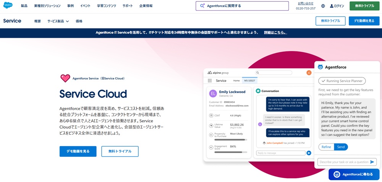Click the Salesforce cloud logo
This screenshot has height=182, width=382.
[x=8, y=5]
